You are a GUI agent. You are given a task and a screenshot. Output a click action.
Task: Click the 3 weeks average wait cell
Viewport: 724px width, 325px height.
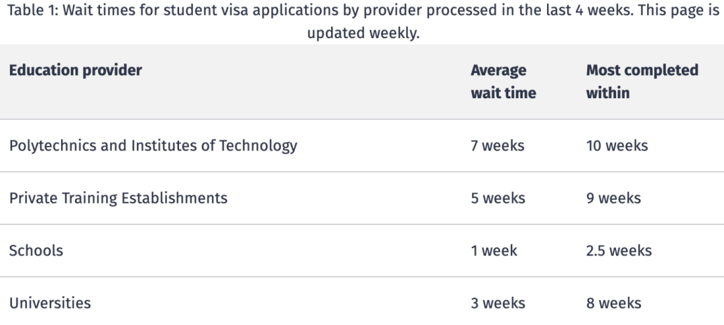click(498, 304)
